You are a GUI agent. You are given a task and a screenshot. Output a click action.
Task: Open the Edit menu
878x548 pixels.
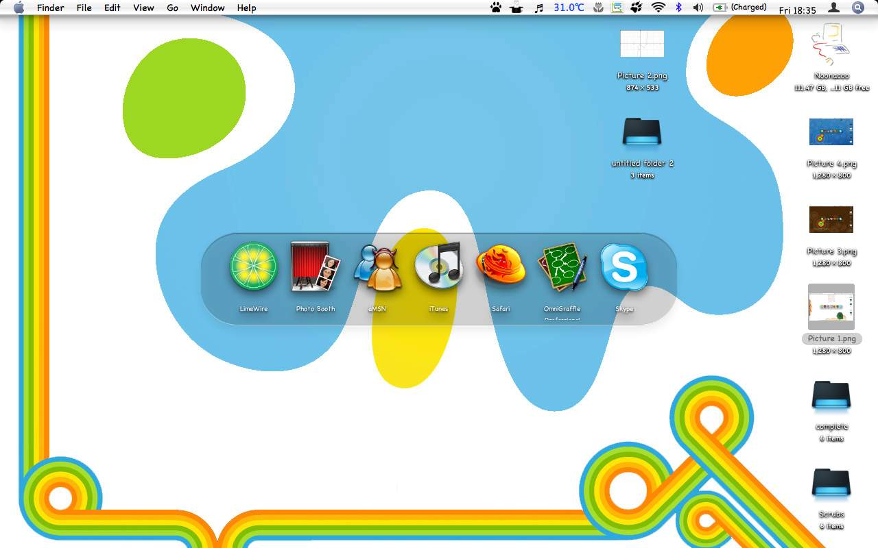click(112, 8)
